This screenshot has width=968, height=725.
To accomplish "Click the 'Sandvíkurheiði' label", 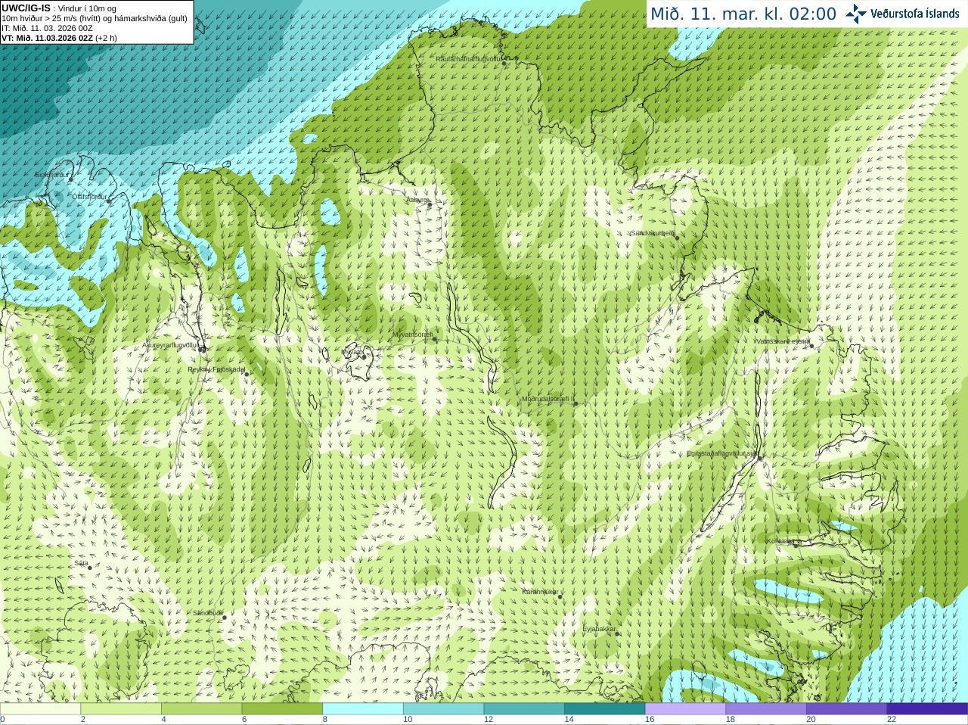I will (x=653, y=233).
